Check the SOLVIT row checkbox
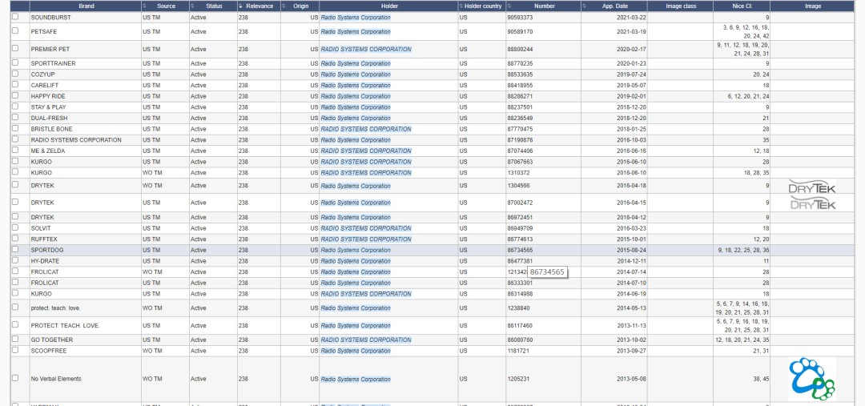Screen dimensions: 865x406 [15, 227]
